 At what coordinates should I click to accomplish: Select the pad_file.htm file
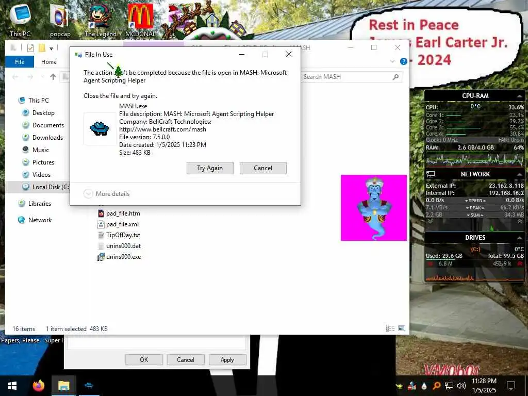coord(119,213)
